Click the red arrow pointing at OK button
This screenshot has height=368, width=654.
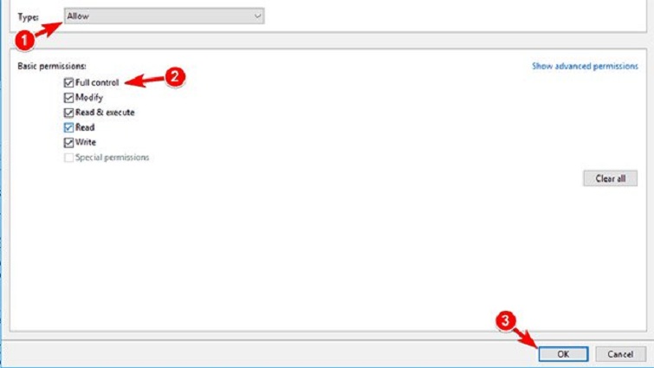[527, 338]
